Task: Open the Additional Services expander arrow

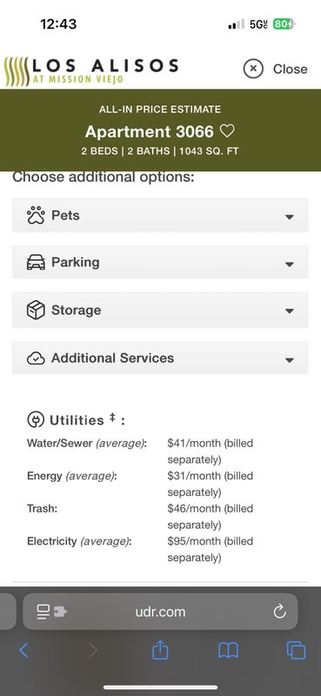Action: [290, 360]
